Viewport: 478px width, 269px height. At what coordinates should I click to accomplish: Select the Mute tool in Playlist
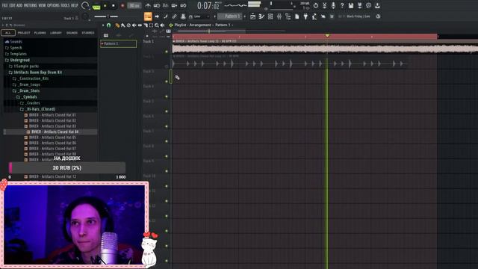(x=134, y=25)
